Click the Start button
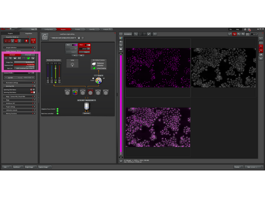The width and height of the screenshot is (265, 198). click(254, 167)
